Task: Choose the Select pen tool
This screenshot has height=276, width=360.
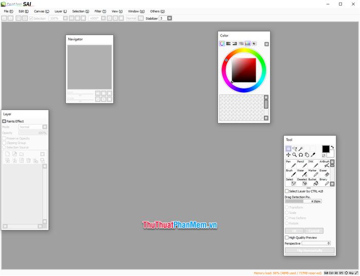Action: (291, 182)
